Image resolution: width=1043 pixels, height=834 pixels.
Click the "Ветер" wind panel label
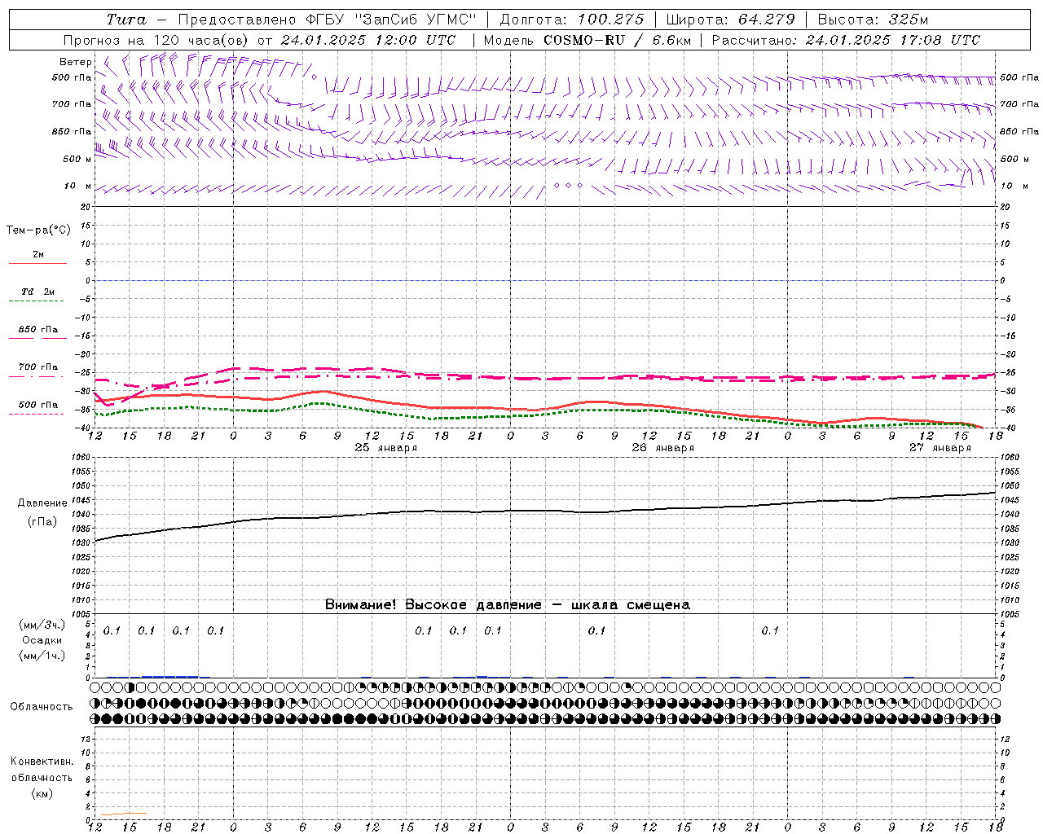point(76,62)
